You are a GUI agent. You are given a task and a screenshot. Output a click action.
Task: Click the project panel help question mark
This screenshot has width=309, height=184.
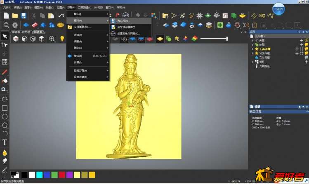[x=300, y=32]
